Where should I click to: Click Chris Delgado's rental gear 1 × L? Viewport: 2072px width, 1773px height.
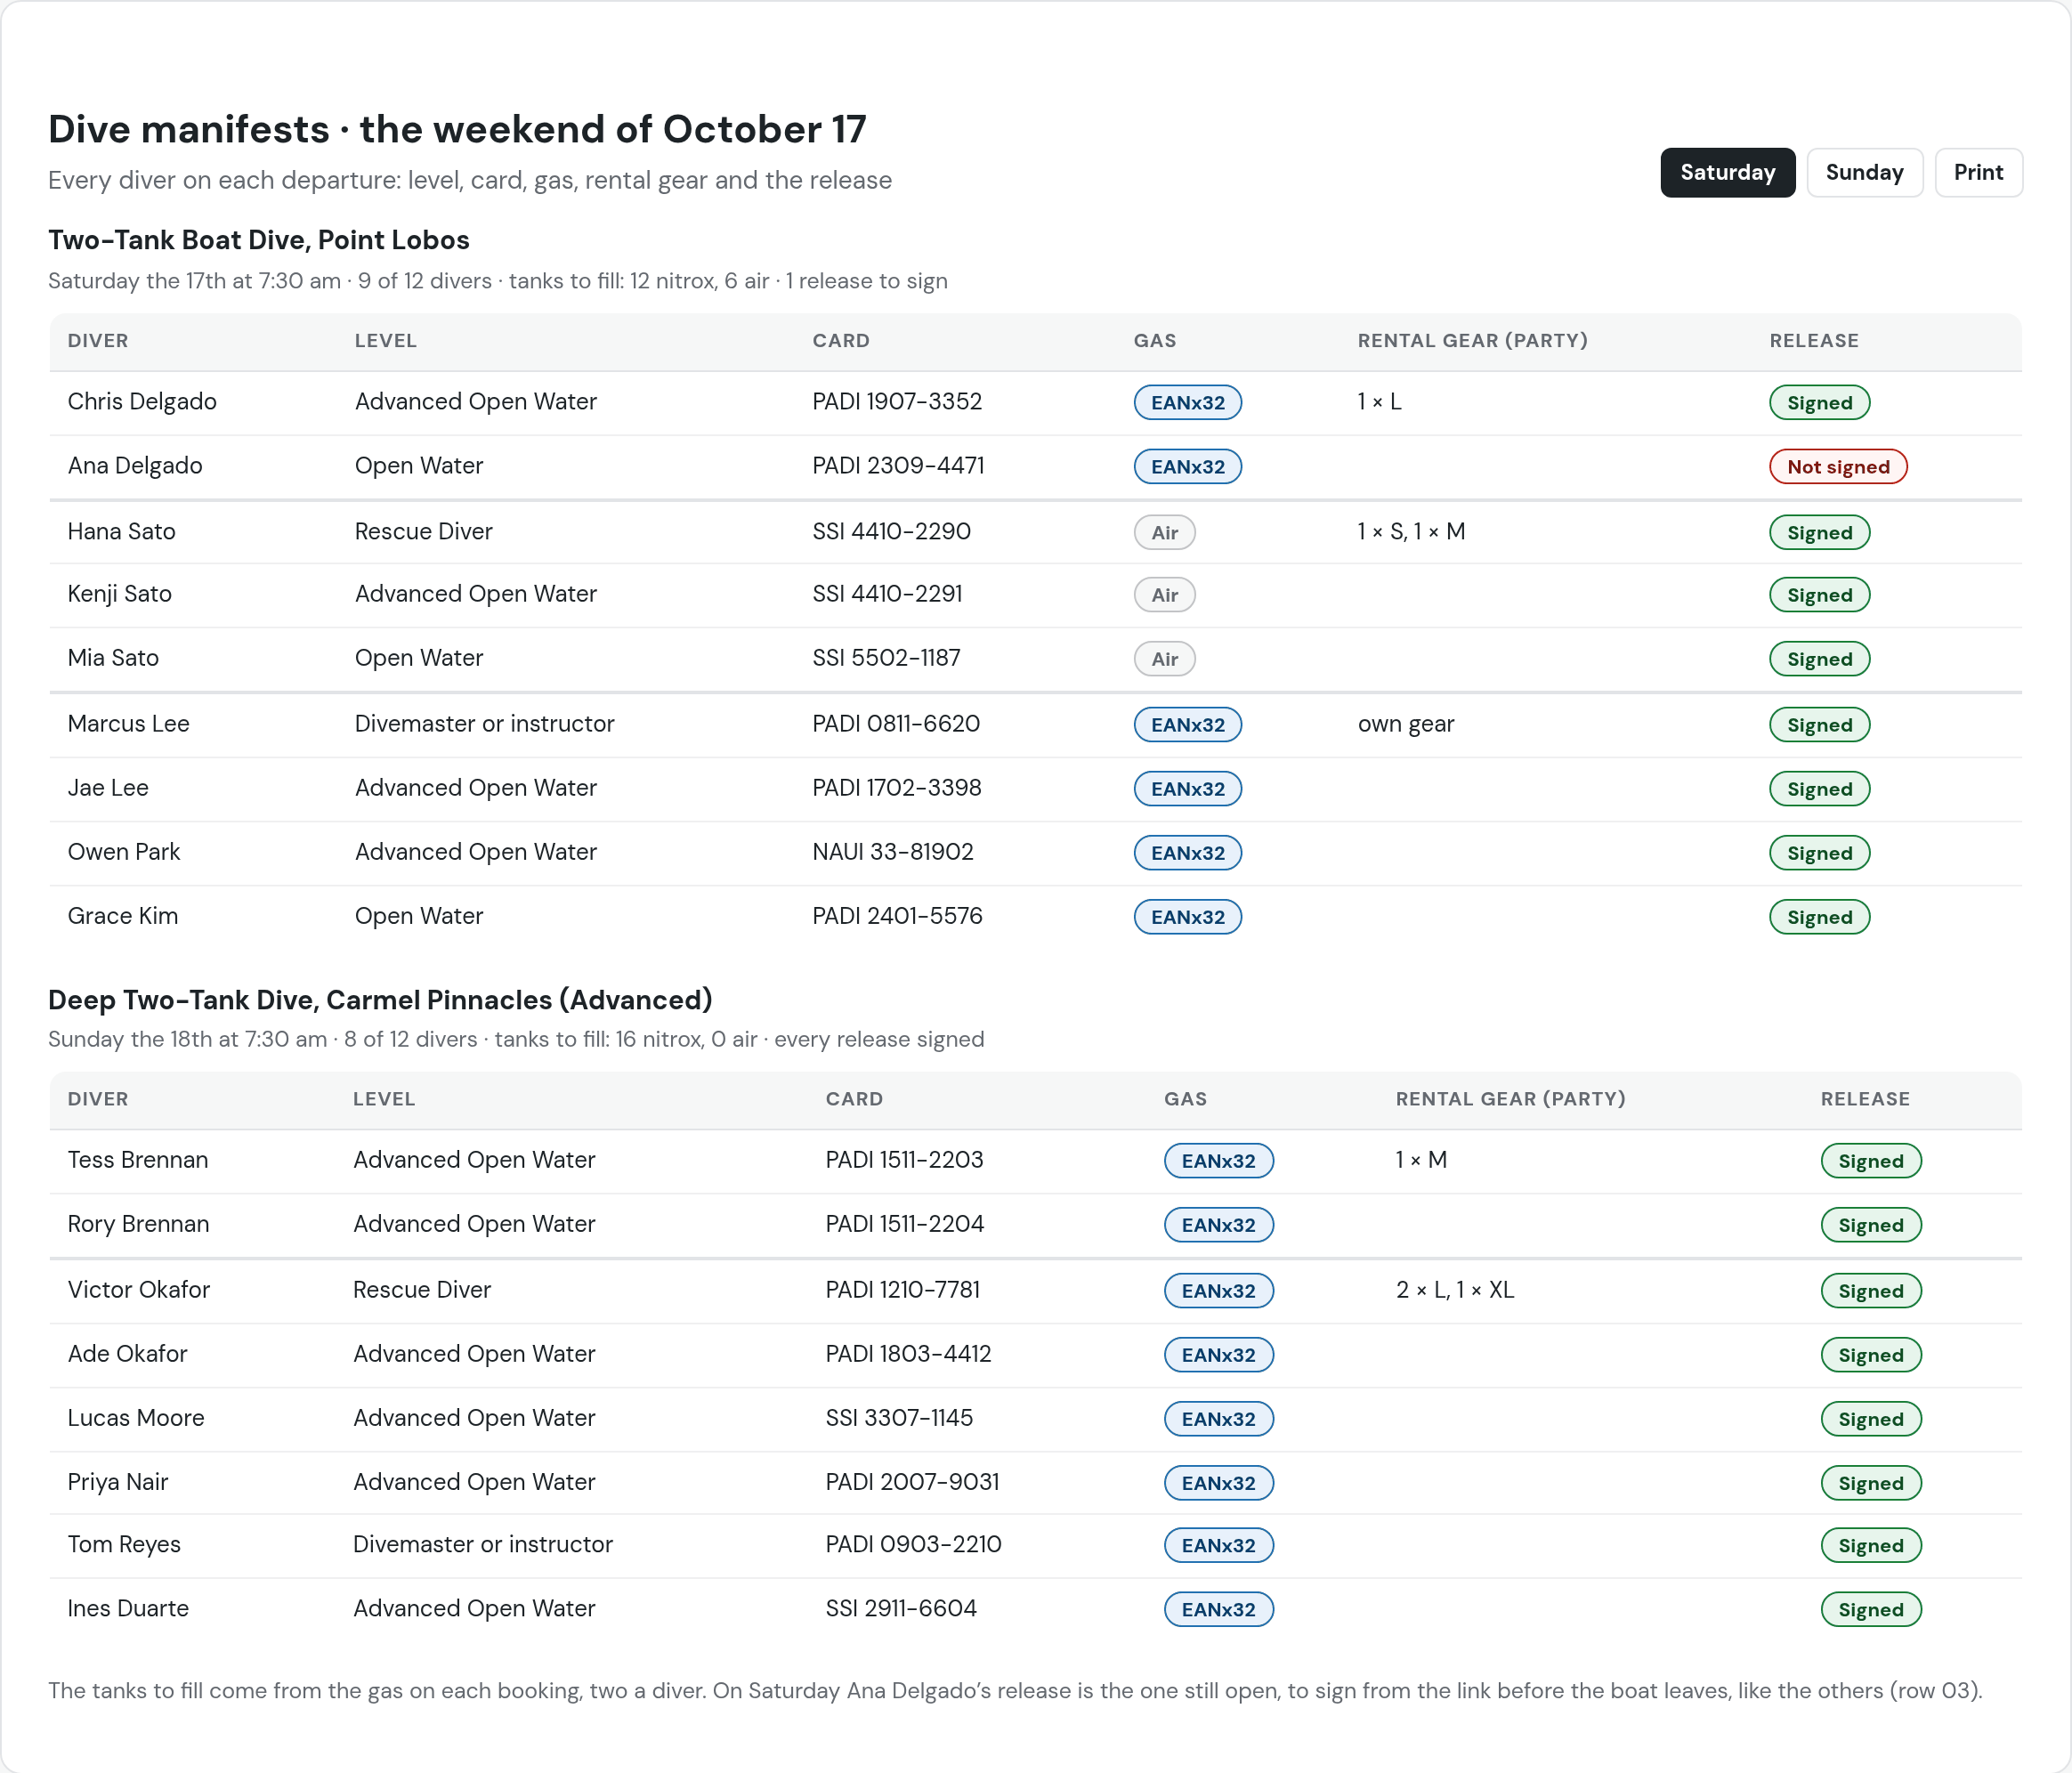(1379, 402)
